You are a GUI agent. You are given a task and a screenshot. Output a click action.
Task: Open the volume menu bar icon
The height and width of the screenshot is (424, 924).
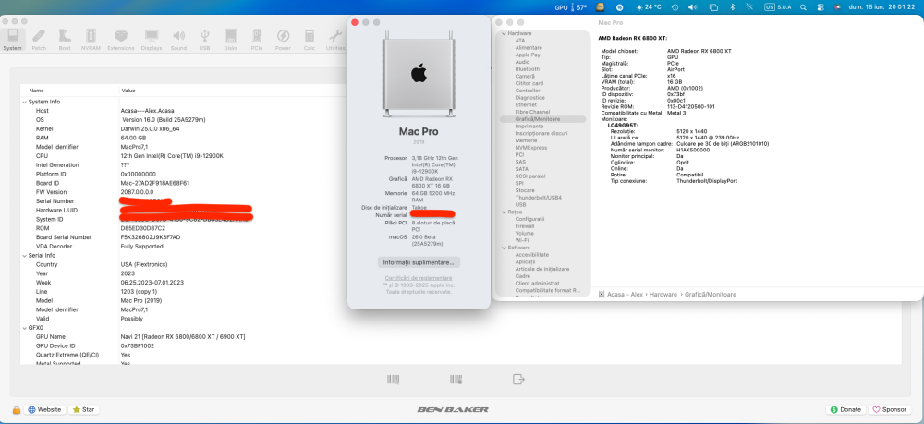692,7
